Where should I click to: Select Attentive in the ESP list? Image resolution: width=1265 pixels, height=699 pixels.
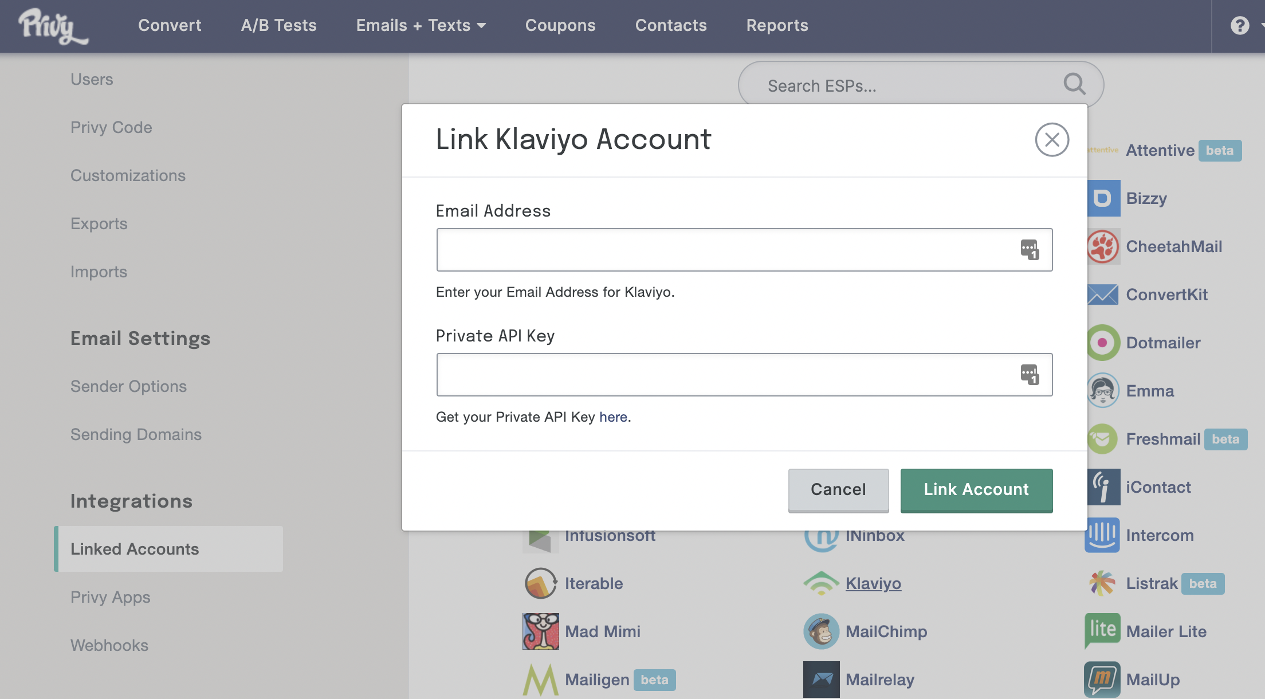tap(1160, 150)
